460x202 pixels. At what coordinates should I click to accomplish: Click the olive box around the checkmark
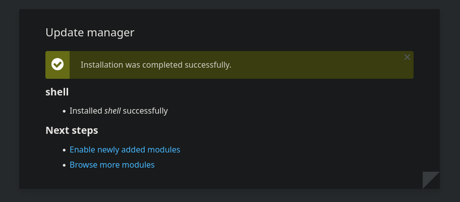(x=57, y=65)
